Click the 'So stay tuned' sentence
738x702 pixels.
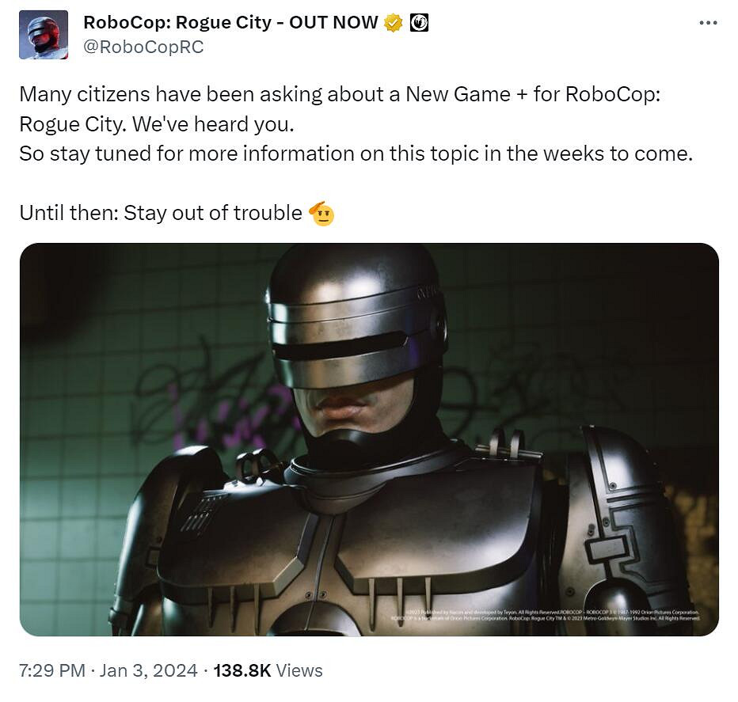356,154
